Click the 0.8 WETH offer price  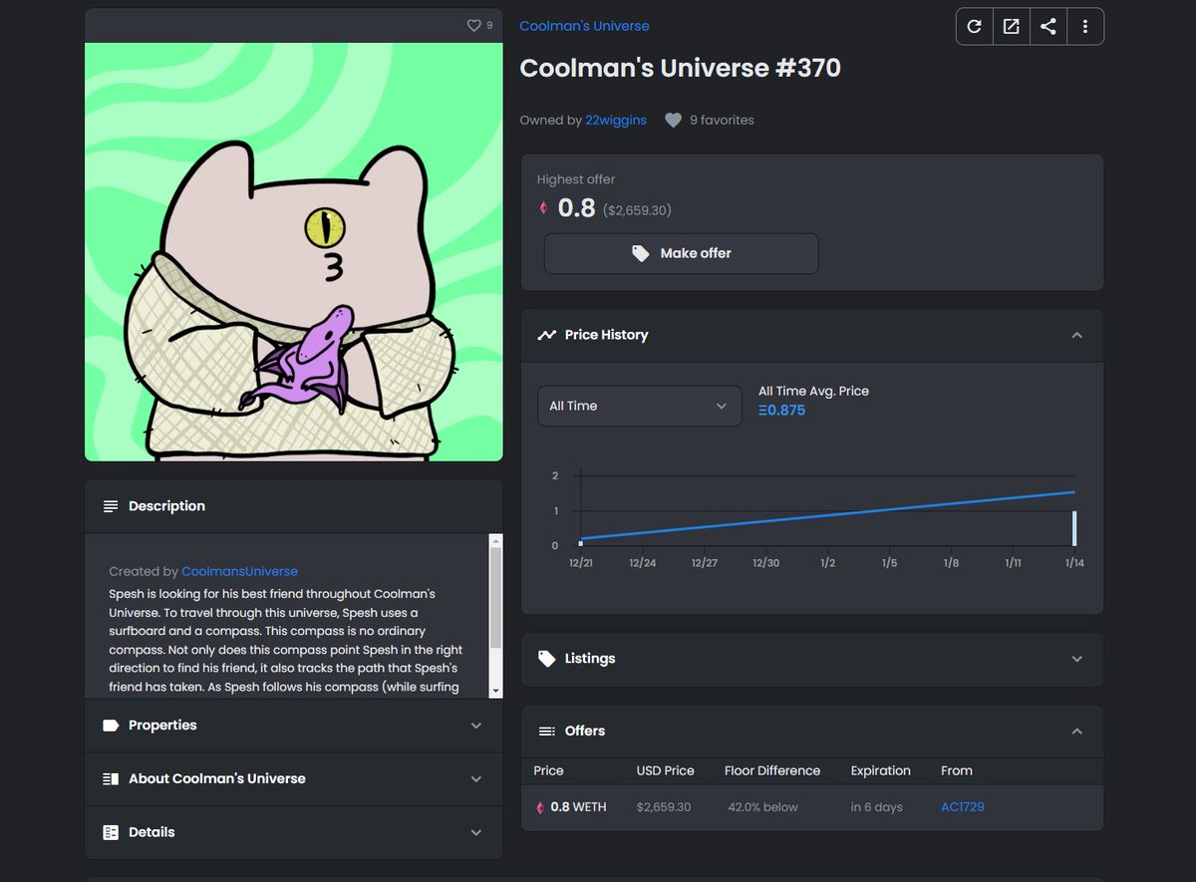[578, 807]
